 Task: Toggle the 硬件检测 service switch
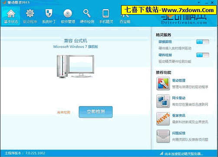[x=203, y=55]
